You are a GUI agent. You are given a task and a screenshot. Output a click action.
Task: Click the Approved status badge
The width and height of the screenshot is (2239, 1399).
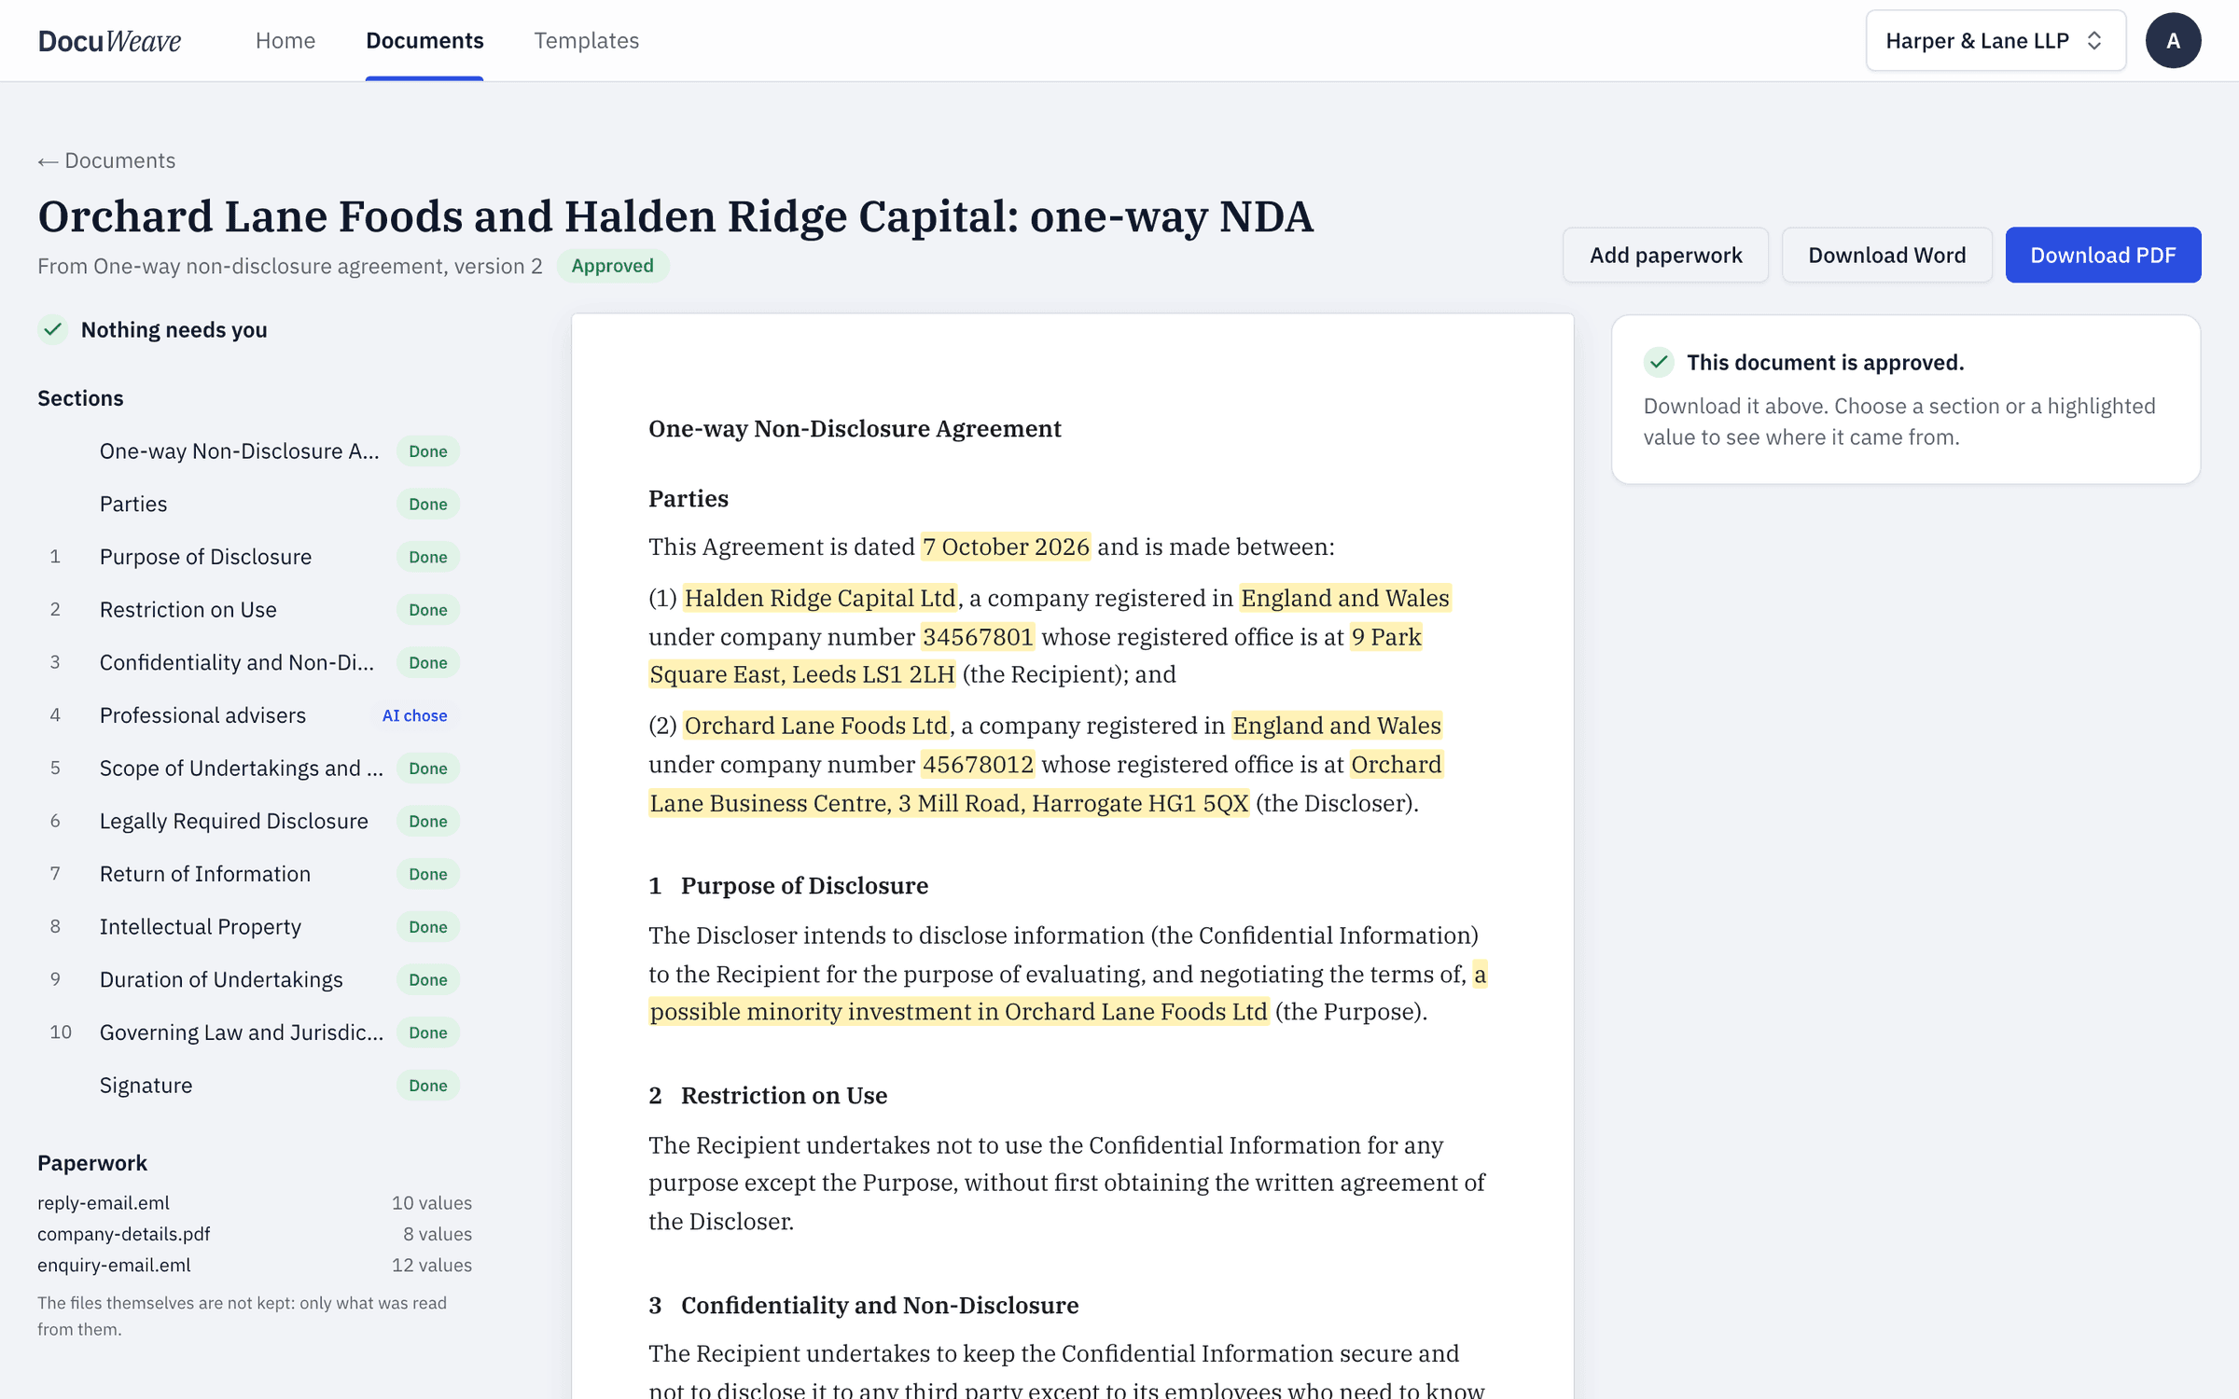[612, 266]
